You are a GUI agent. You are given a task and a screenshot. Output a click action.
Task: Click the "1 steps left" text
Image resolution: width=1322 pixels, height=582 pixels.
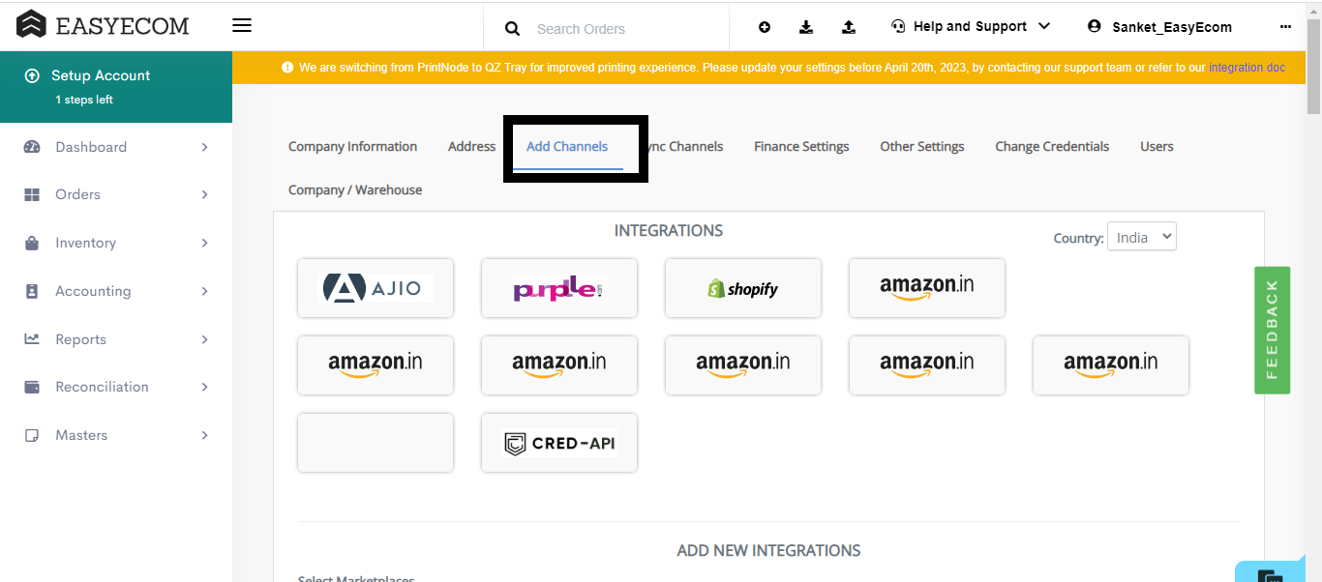[84, 100]
